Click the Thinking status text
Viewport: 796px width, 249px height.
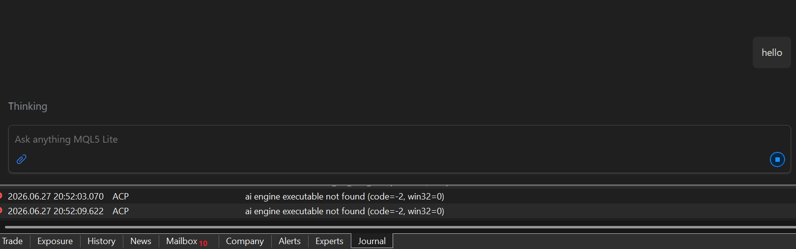(x=28, y=106)
